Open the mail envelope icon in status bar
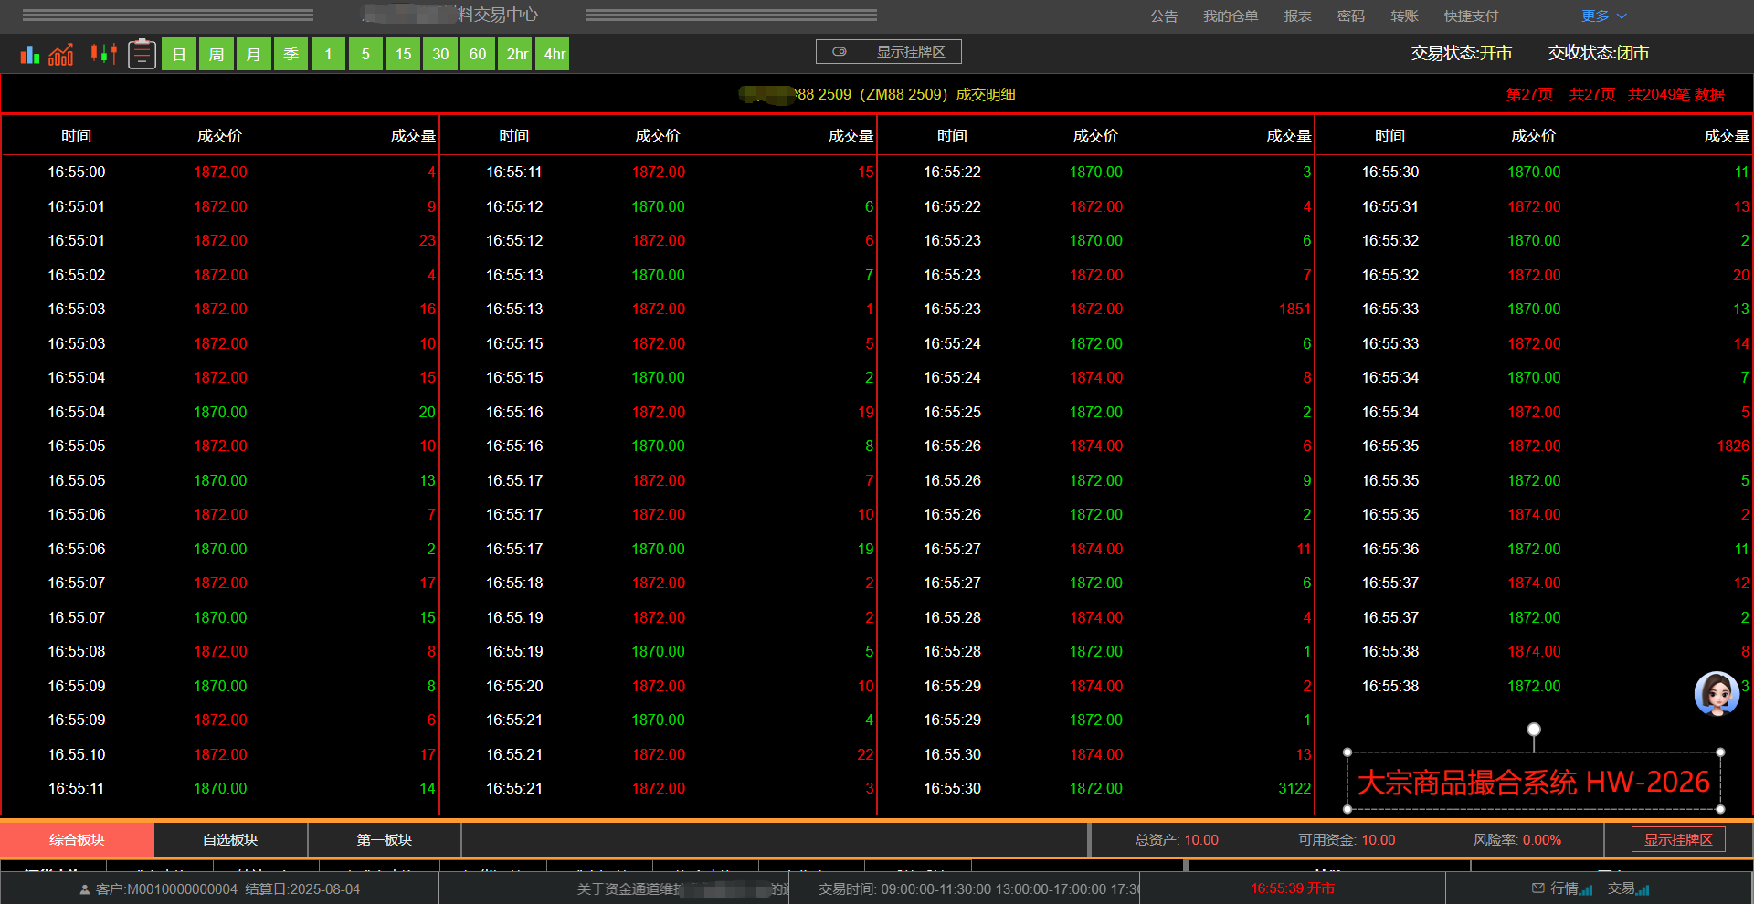 (x=1538, y=888)
